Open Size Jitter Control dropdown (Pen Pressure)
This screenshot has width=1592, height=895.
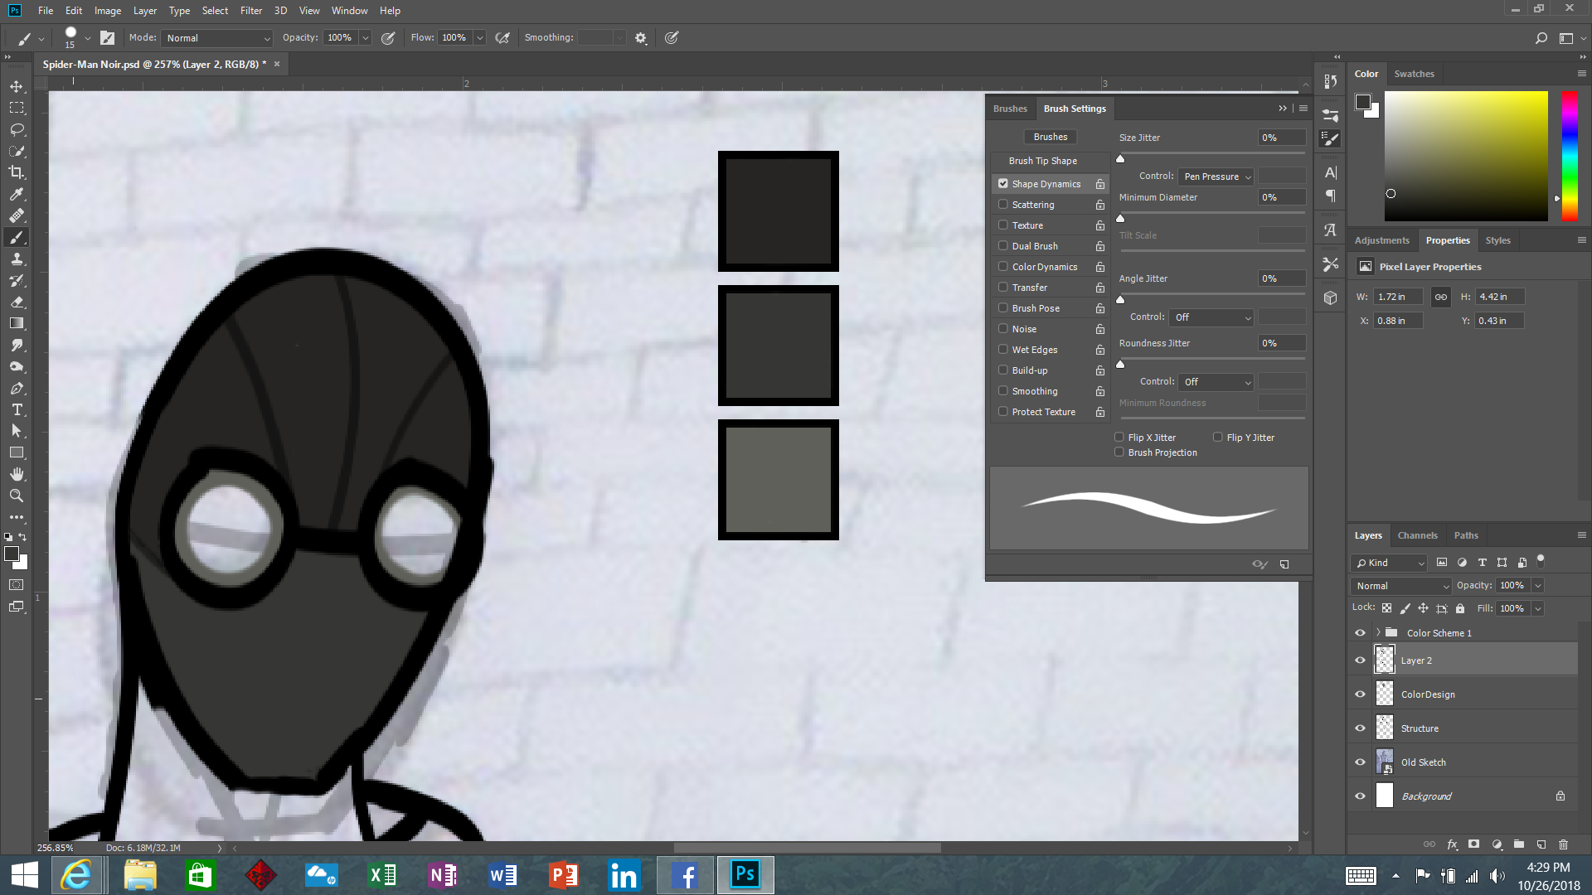1216,177
